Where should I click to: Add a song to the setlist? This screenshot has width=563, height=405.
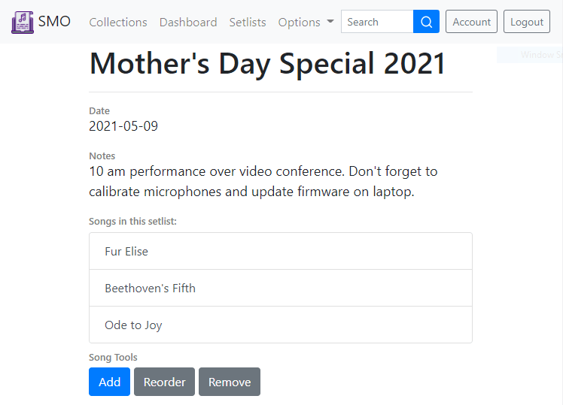[x=109, y=382]
